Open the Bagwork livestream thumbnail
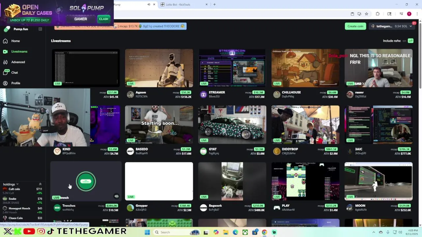The width and height of the screenshot is (422, 237). click(232, 181)
